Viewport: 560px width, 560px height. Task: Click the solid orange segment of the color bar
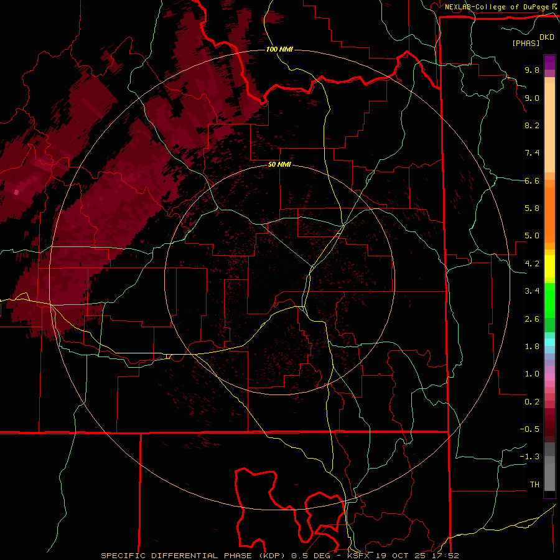click(549, 214)
